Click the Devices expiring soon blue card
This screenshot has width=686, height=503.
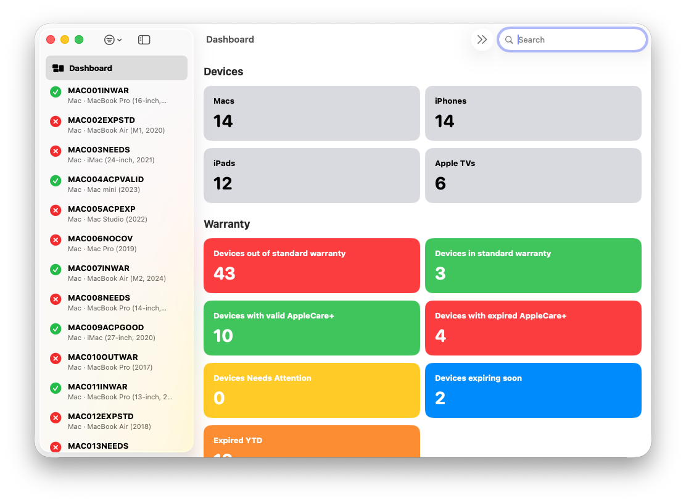532,390
